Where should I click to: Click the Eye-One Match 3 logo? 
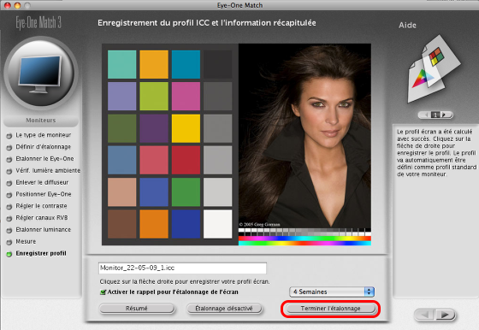[x=38, y=22]
